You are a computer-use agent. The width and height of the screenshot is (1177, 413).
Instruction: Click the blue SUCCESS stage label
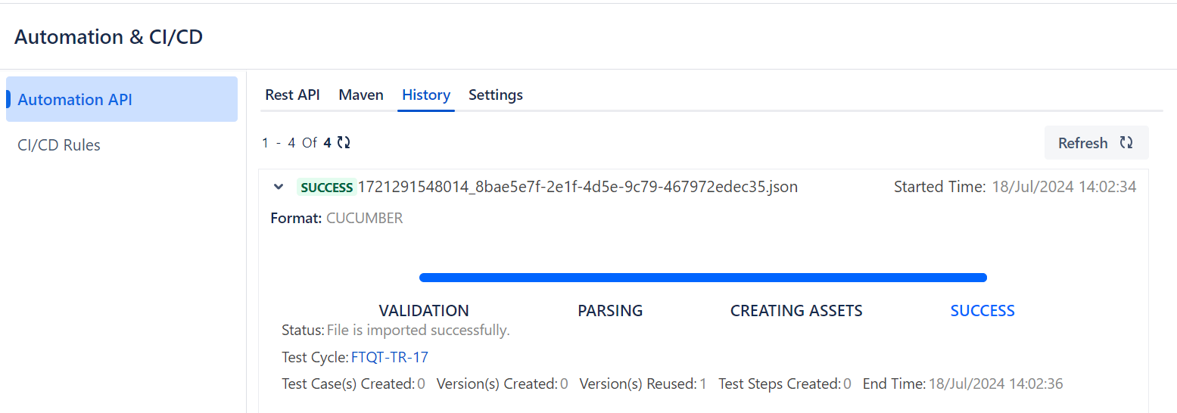point(982,311)
